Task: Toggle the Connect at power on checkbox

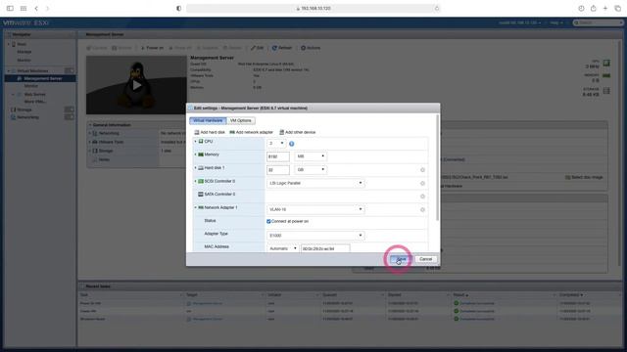Action: click(268, 221)
